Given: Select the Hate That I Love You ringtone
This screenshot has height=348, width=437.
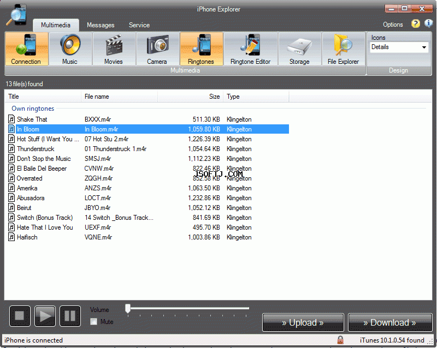Looking at the screenshot, I should 45,227.
